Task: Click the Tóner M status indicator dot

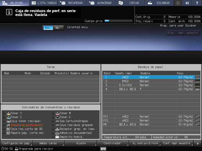Action: click(x=53, y=113)
